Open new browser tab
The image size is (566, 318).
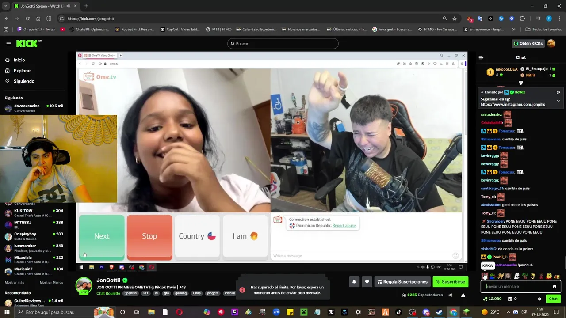click(x=86, y=6)
